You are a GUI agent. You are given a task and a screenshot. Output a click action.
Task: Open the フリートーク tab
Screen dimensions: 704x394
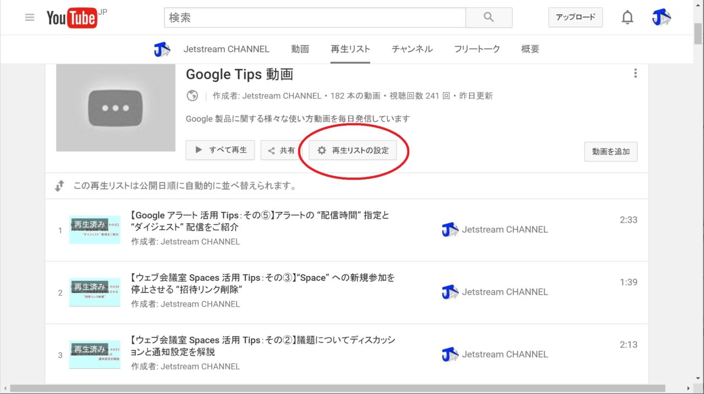(x=477, y=49)
